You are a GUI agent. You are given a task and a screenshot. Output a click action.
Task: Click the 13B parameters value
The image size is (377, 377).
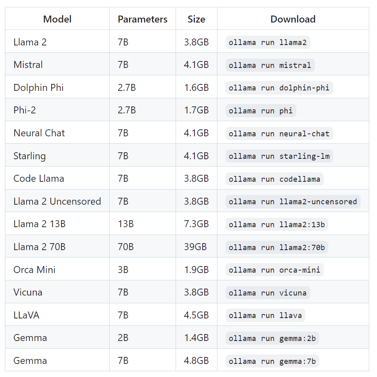click(126, 224)
